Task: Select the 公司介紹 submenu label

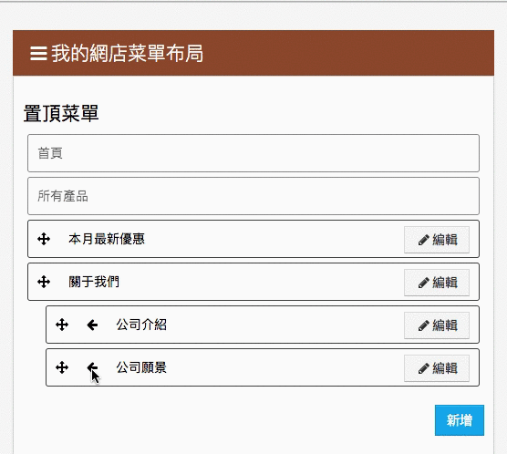Action: (141, 325)
